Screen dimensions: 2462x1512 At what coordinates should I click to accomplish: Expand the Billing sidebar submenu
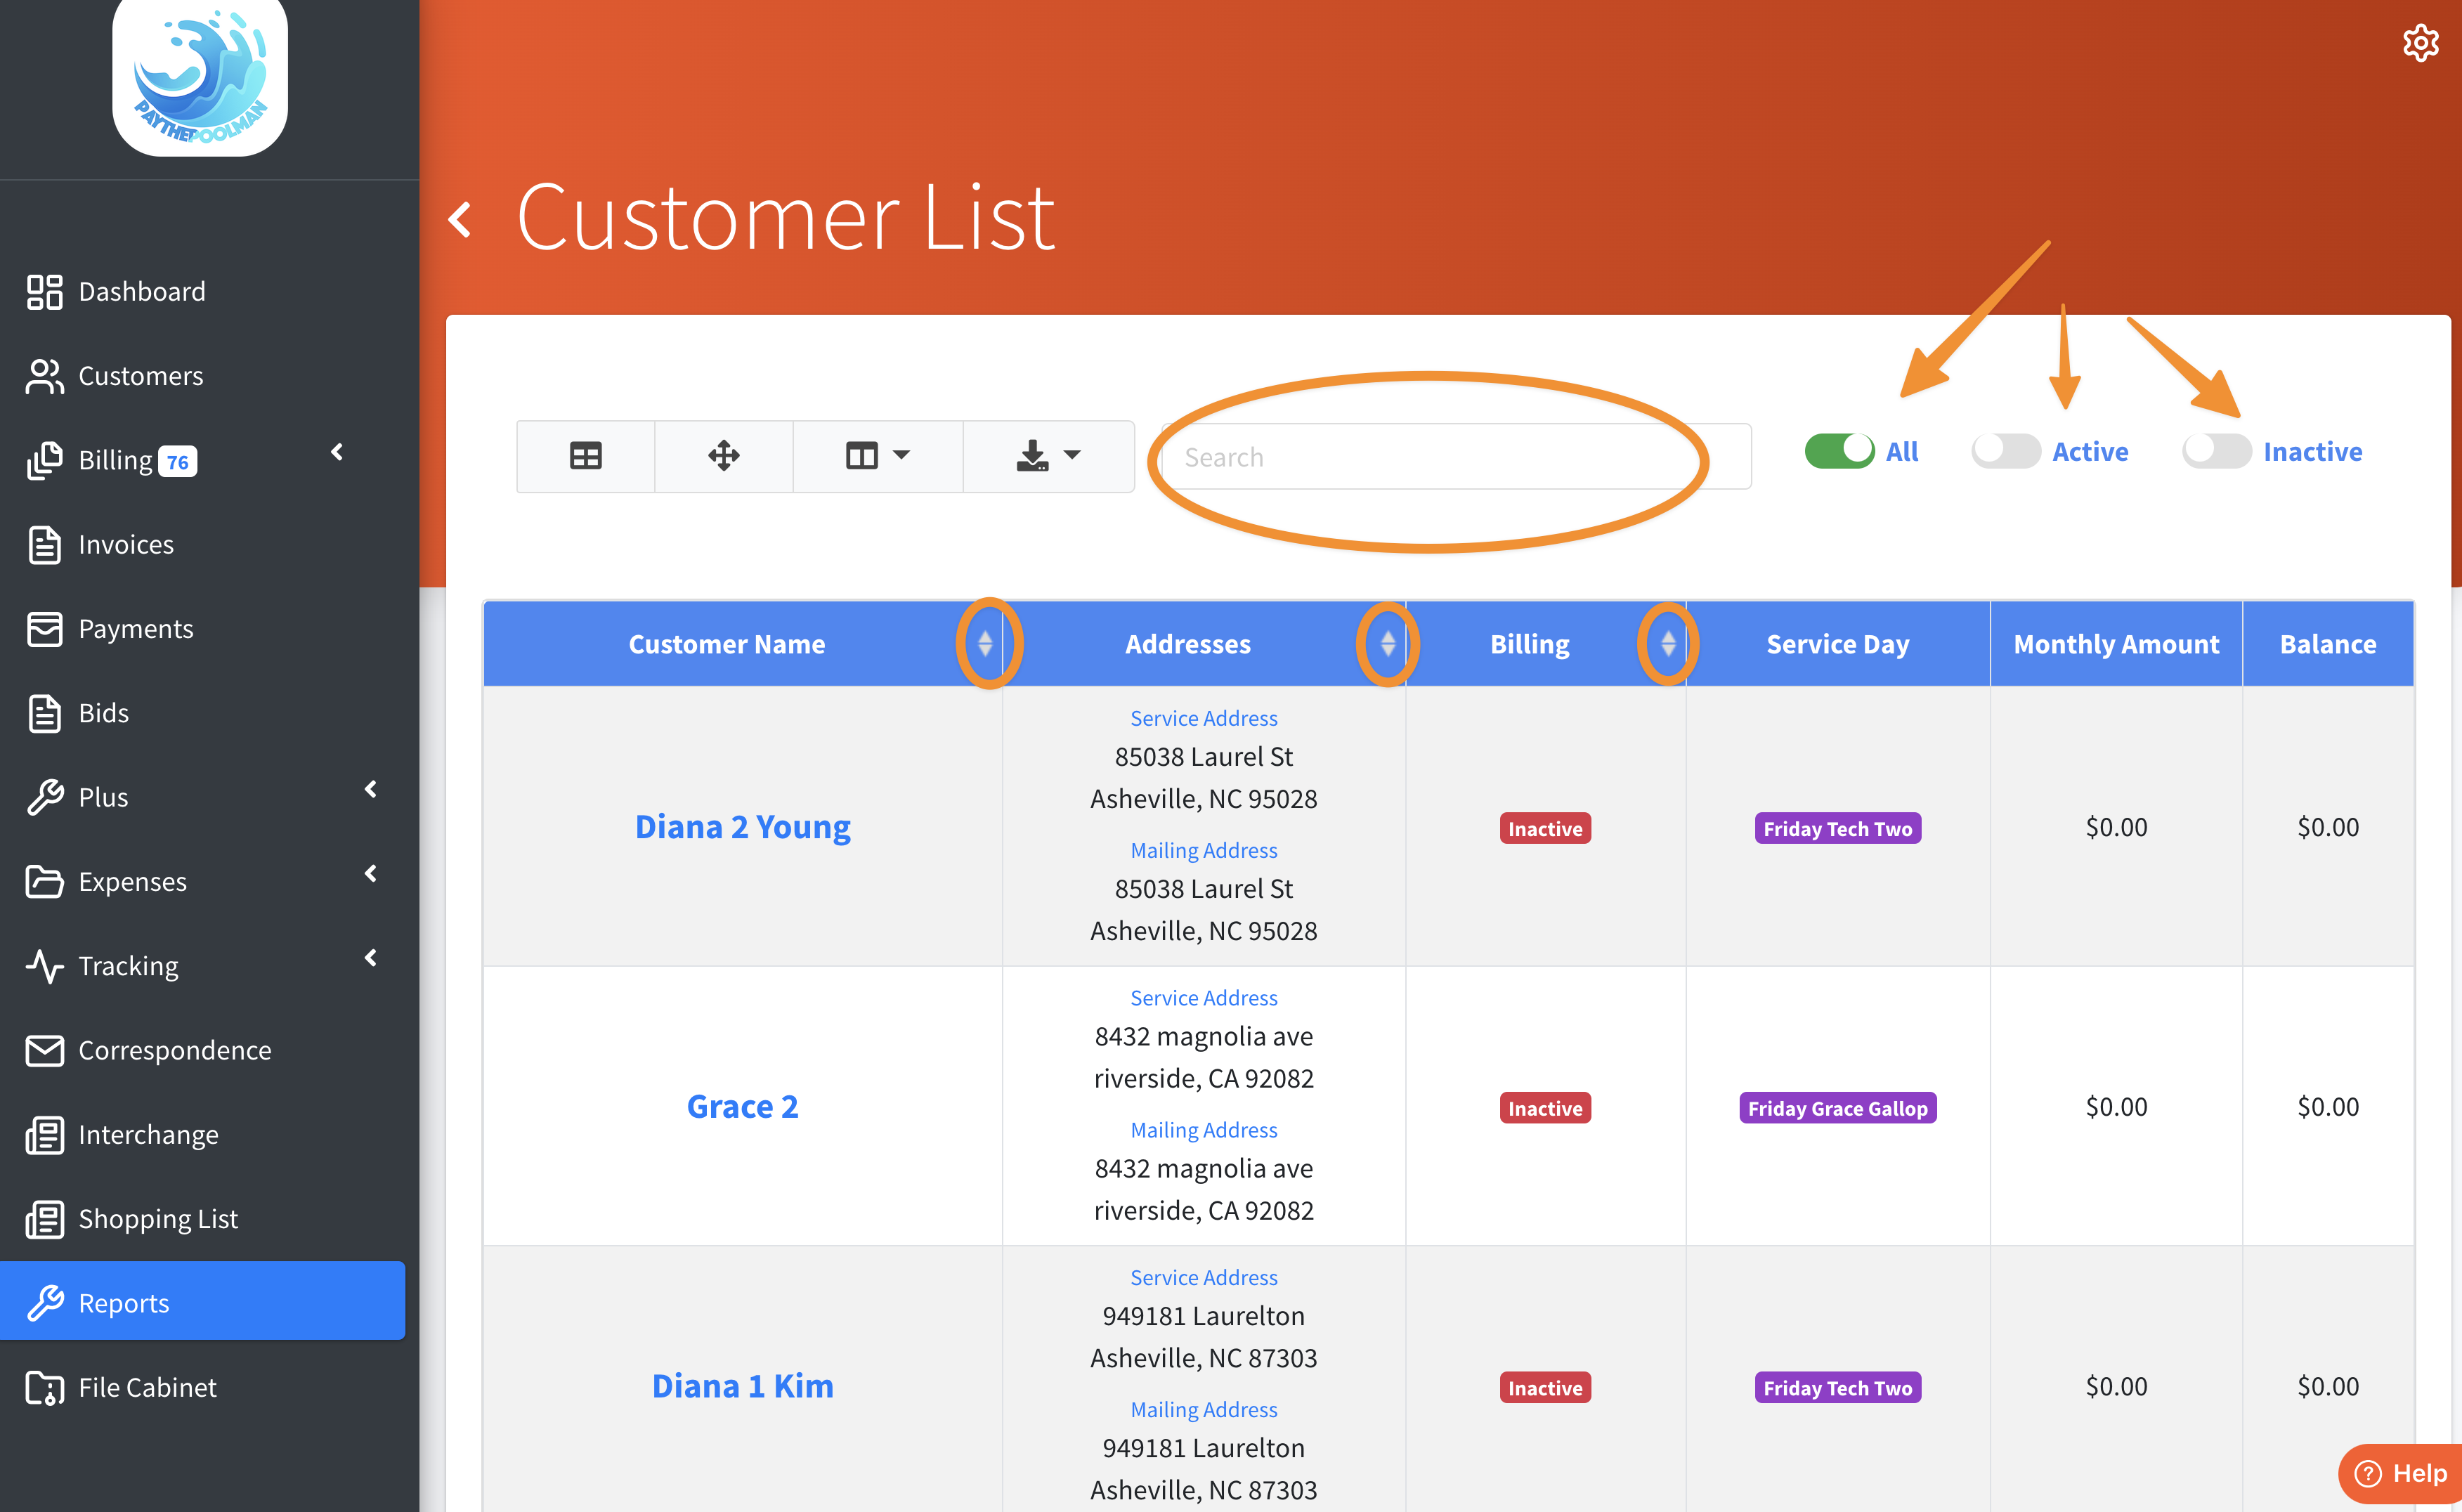337,452
